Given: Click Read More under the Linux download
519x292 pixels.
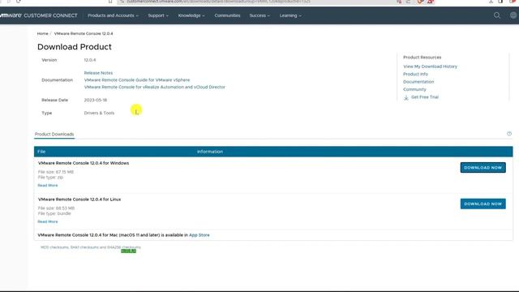Looking at the screenshot, I should click(x=48, y=221).
